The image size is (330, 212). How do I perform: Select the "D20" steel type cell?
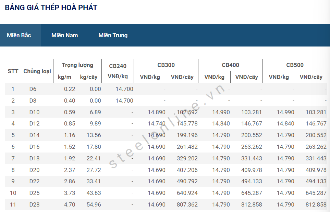click(x=35, y=170)
